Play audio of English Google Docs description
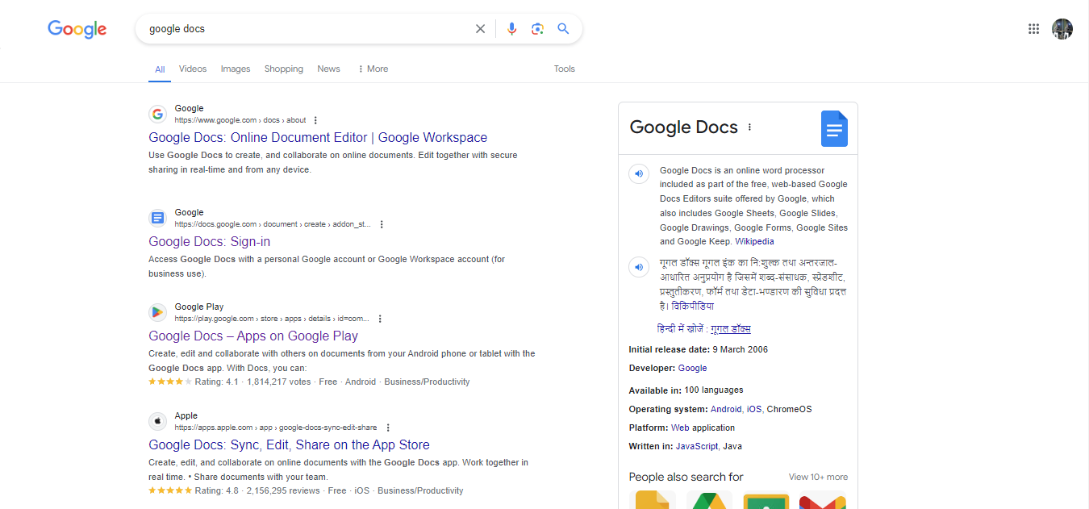Image resolution: width=1089 pixels, height=509 pixels. tap(639, 173)
